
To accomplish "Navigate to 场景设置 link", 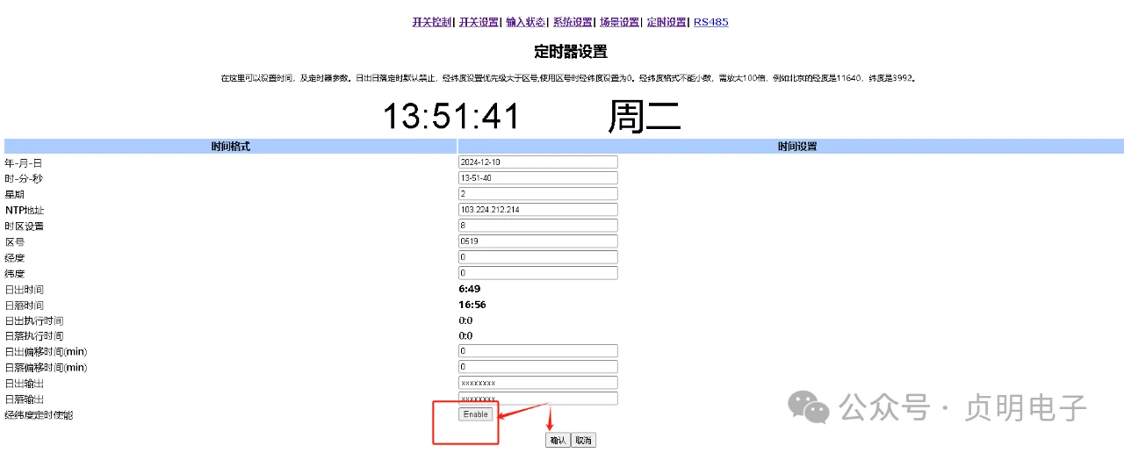I will (619, 23).
